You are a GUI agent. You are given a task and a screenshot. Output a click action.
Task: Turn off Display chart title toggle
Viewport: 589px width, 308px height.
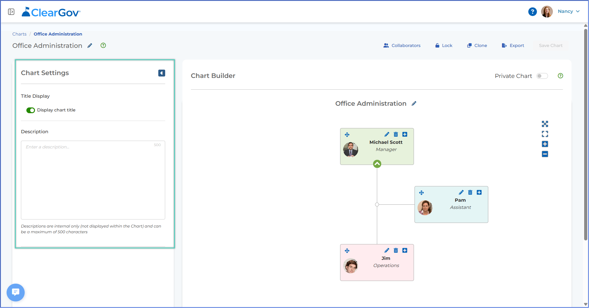tap(31, 110)
